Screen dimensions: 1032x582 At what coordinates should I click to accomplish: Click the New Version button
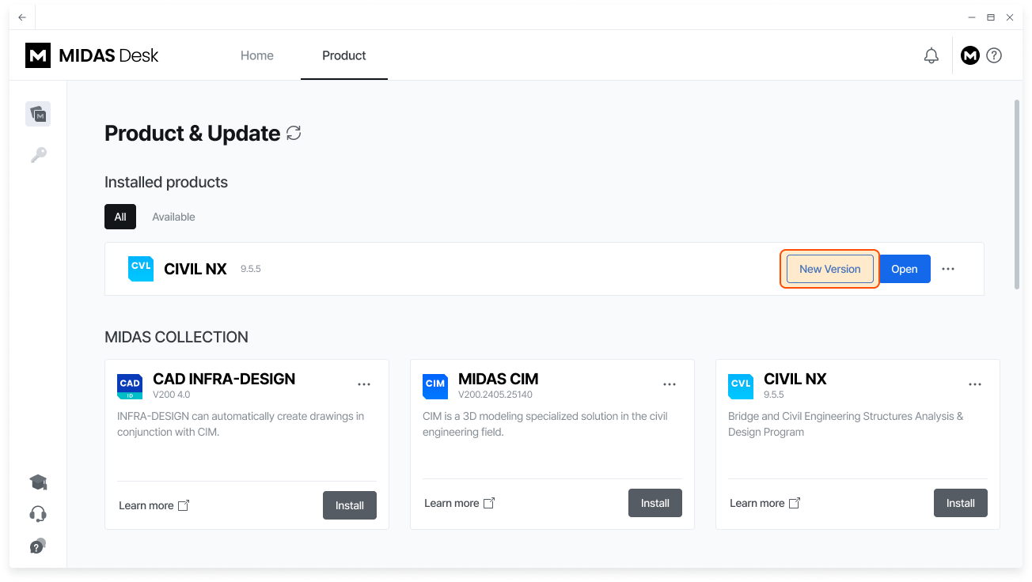tap(829, 269)
